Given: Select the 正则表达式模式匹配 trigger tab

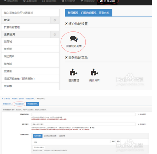Looking at the screenshot, I should 50,136.
